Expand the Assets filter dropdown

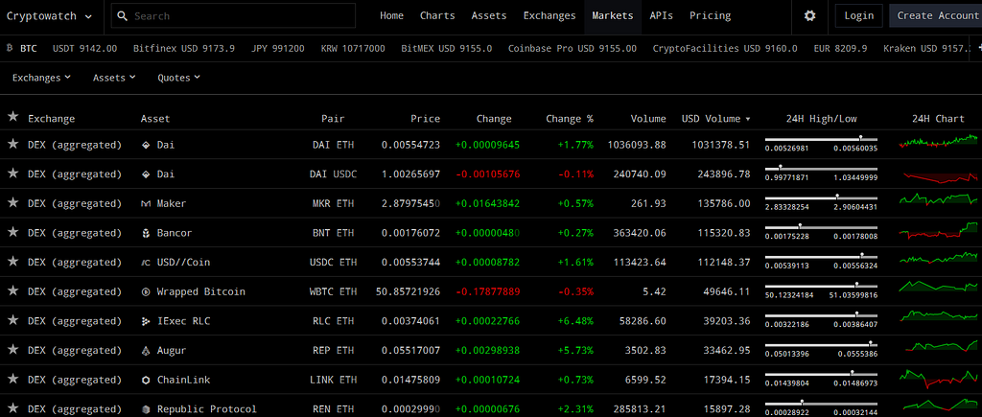[114, 78]
